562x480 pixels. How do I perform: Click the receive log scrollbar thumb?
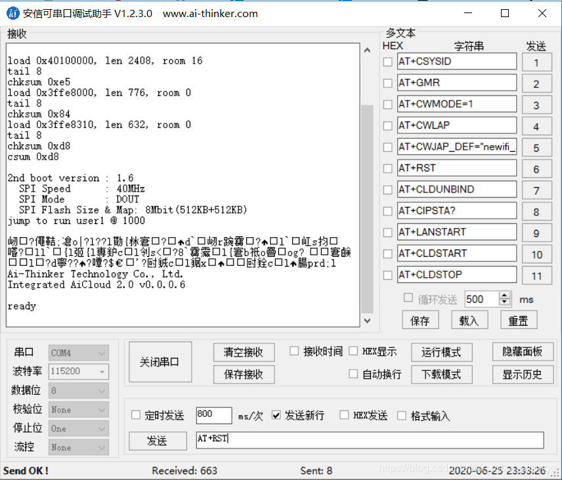coord(368,209)
